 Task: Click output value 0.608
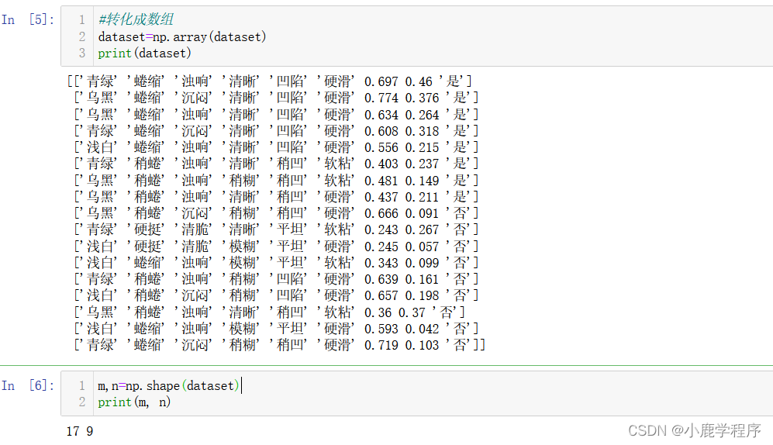(x=381, y=131)
